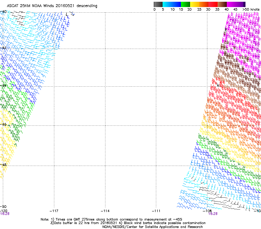This screenshot has width=261, height=229.
Task: Click legend scale label '25'
Action: pos(199,10)
